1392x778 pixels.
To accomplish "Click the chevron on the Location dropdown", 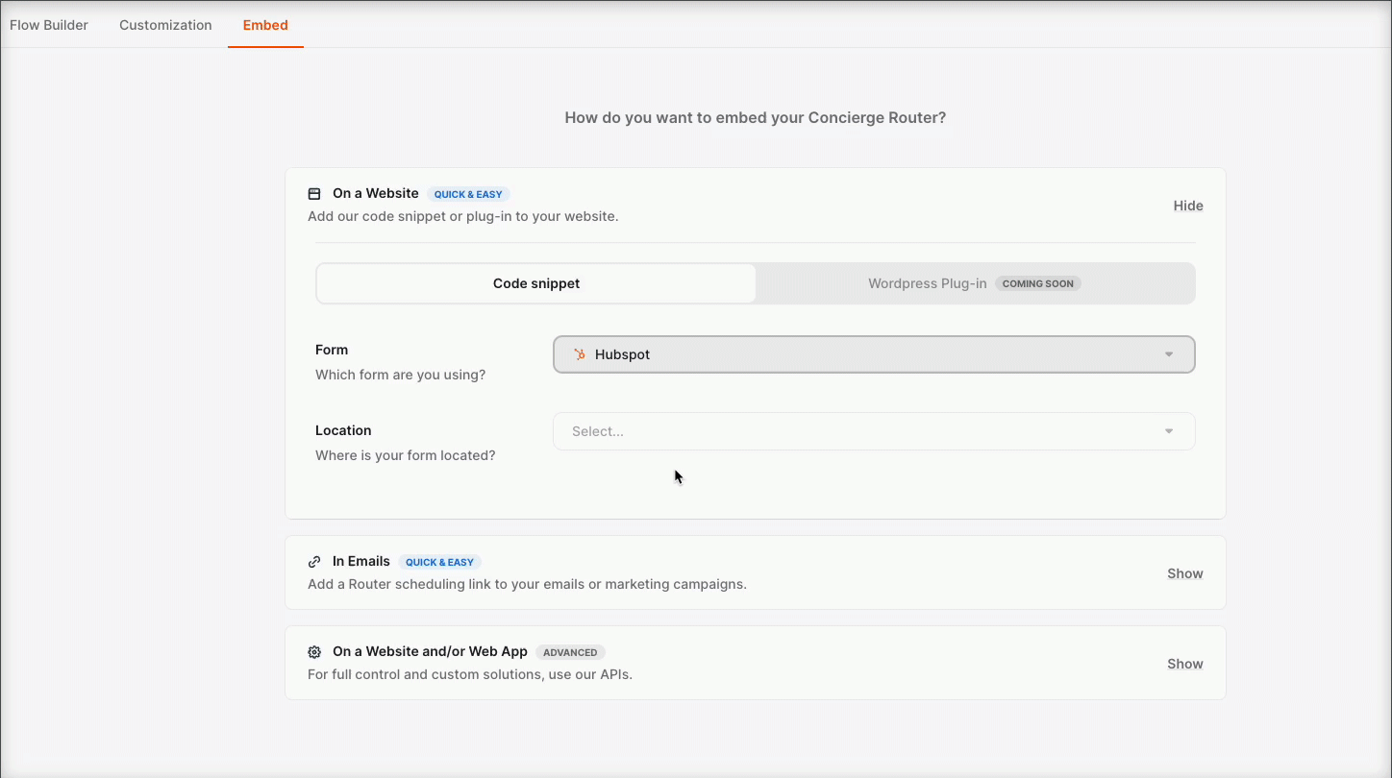I will coord(1169,430).
